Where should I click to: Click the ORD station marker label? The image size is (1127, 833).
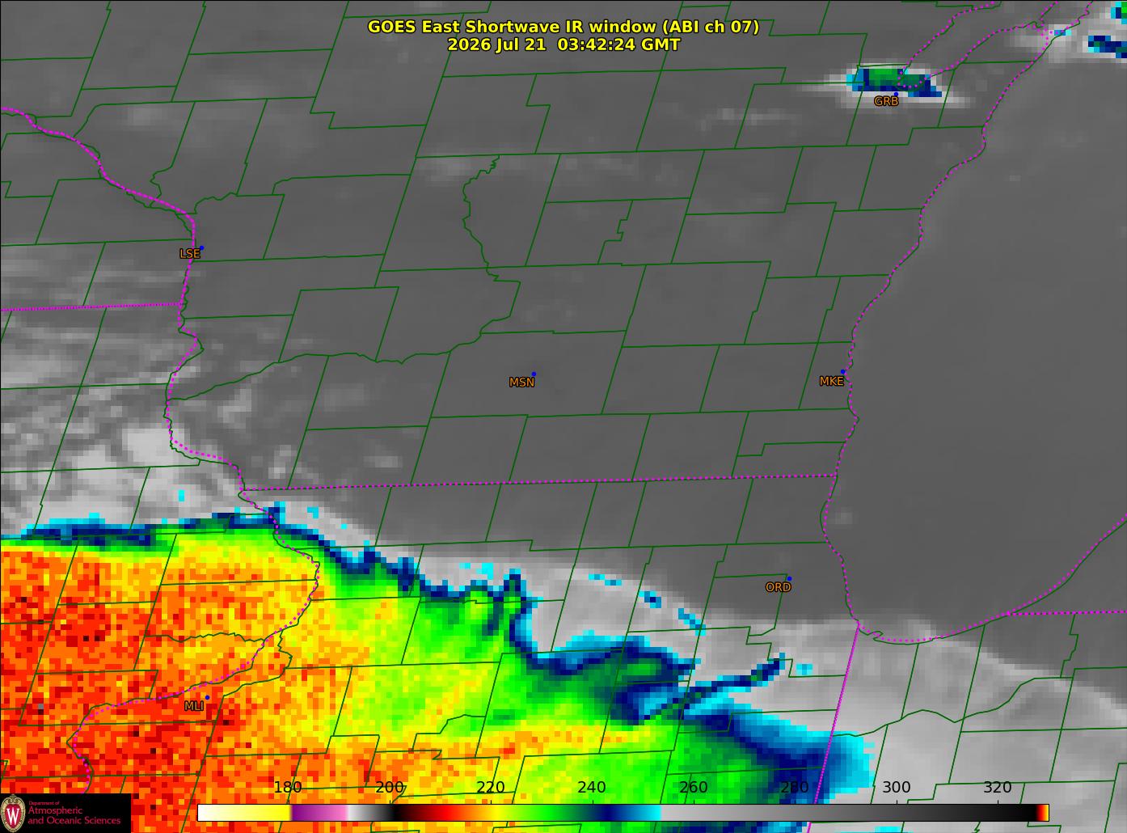point(778,587)
